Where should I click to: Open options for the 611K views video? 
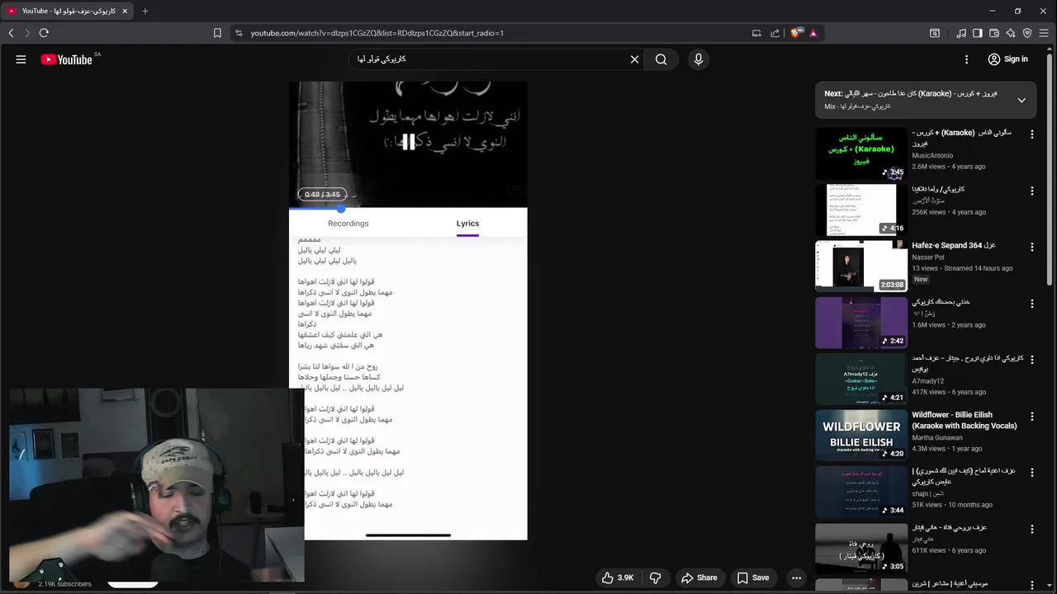click(x=1031, y=529)
